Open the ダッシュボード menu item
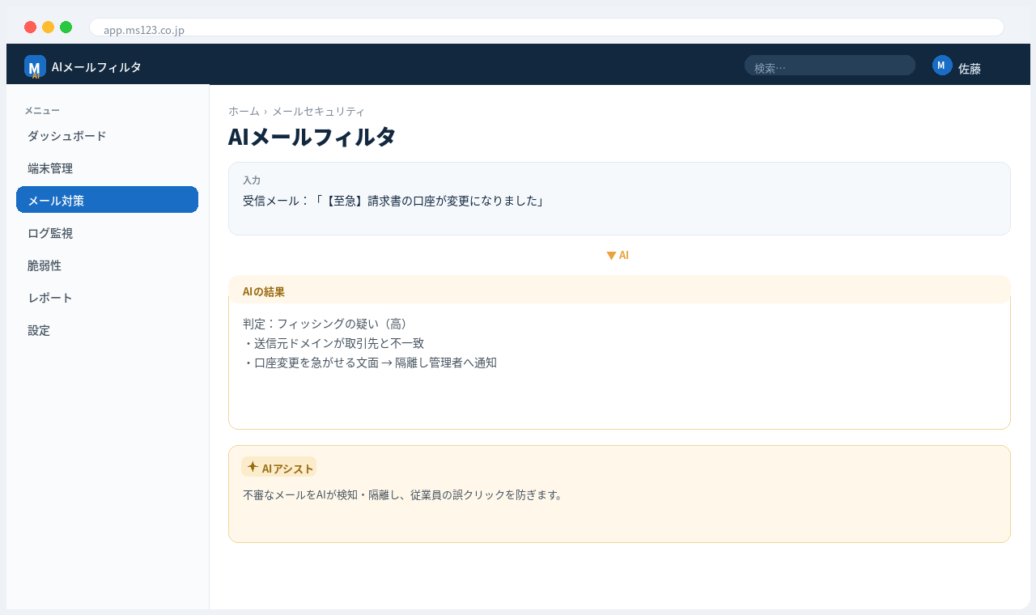1036x615 pixels. [107, 136]
